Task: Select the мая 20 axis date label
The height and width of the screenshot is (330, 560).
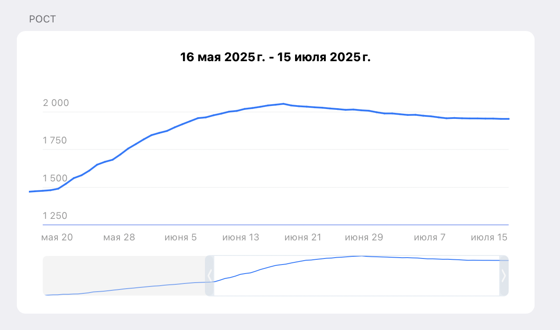Action: pyautogui.click(x=57, y=237)
